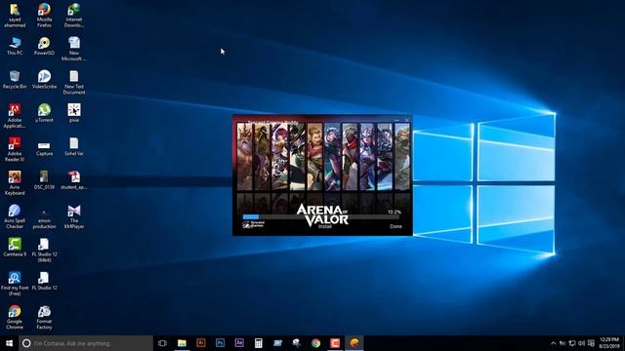Click the Cortana search box

point(86,343)
